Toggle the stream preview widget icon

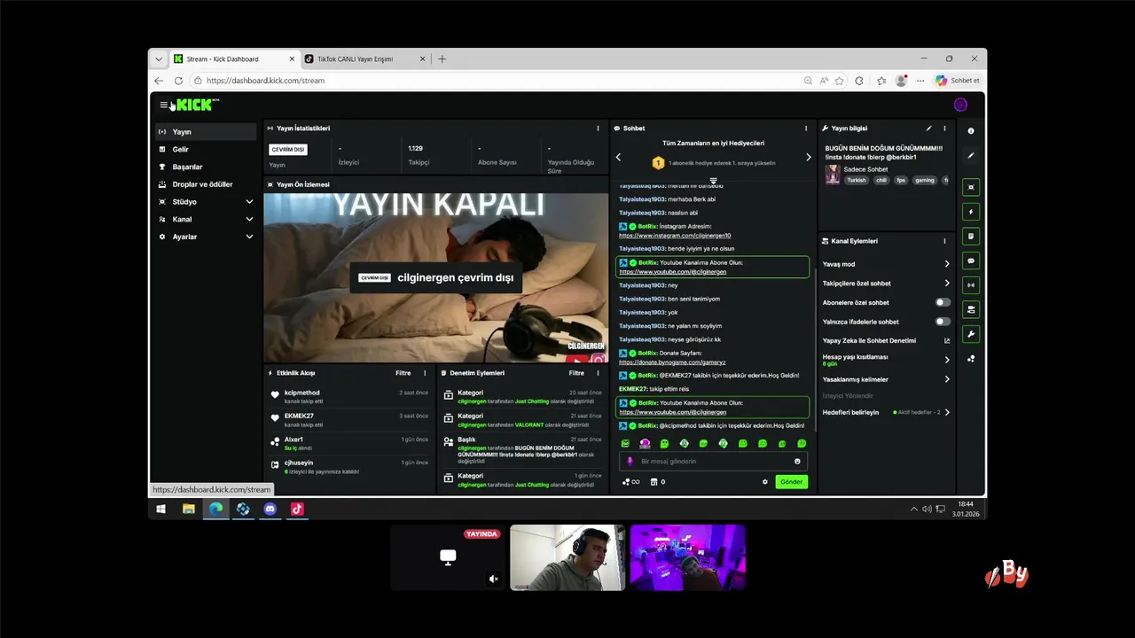971,187
